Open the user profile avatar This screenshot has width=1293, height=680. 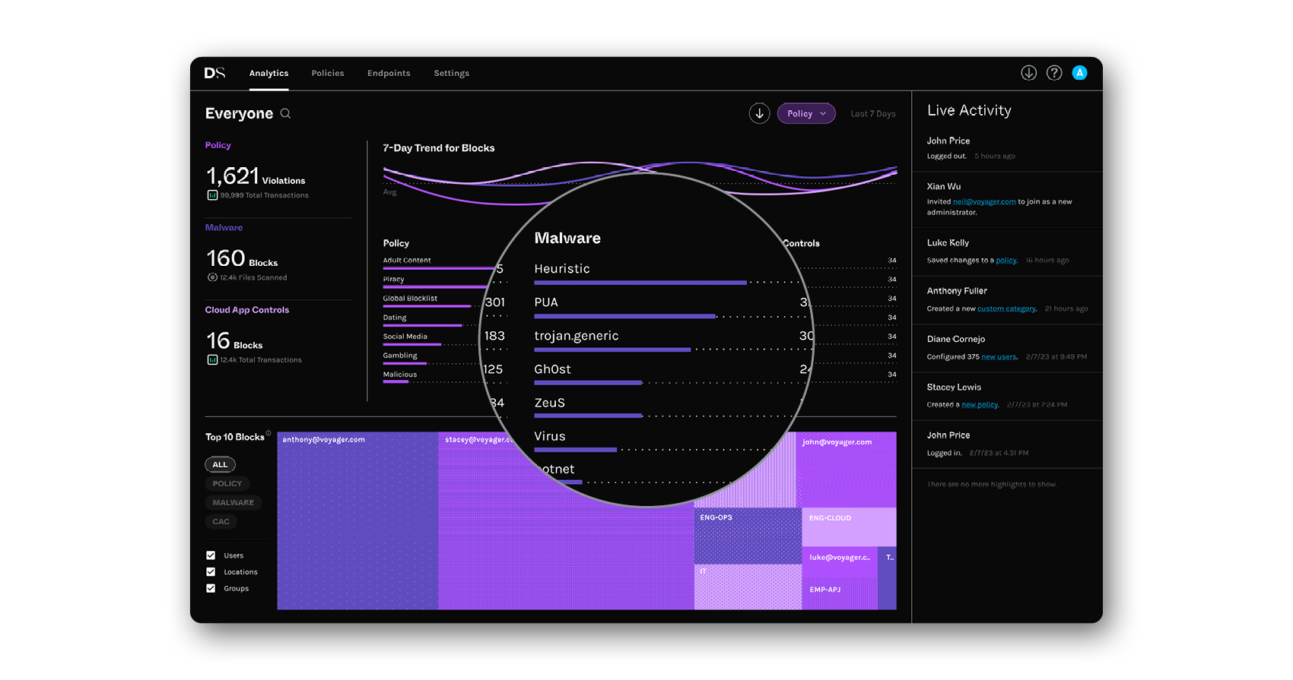click(x=1079, y=73)
